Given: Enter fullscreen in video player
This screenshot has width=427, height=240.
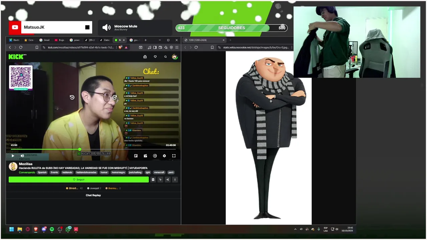Looking at the screenshot, I should (174, 156).
